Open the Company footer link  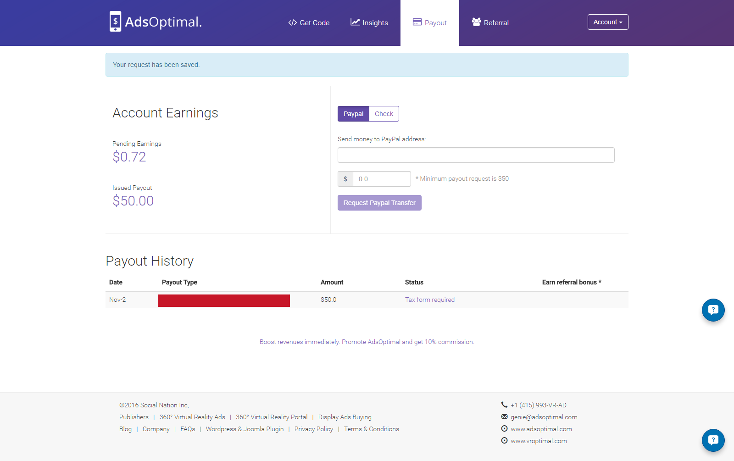click(156, 429)
